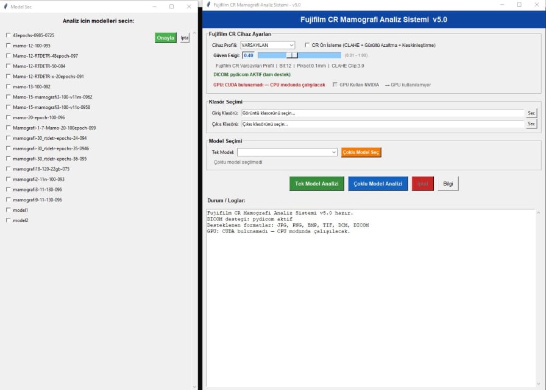Click the Durum / Loglar text area

[x=371, y=298]
